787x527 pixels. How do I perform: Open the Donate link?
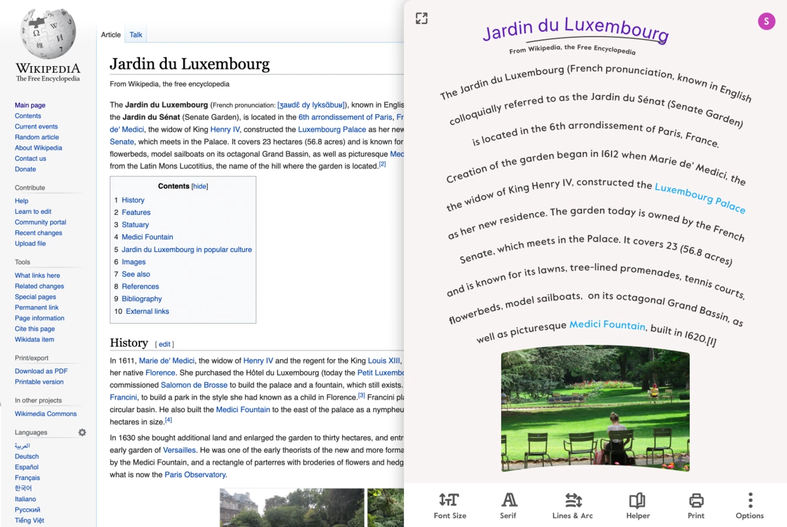click(25, 169)
